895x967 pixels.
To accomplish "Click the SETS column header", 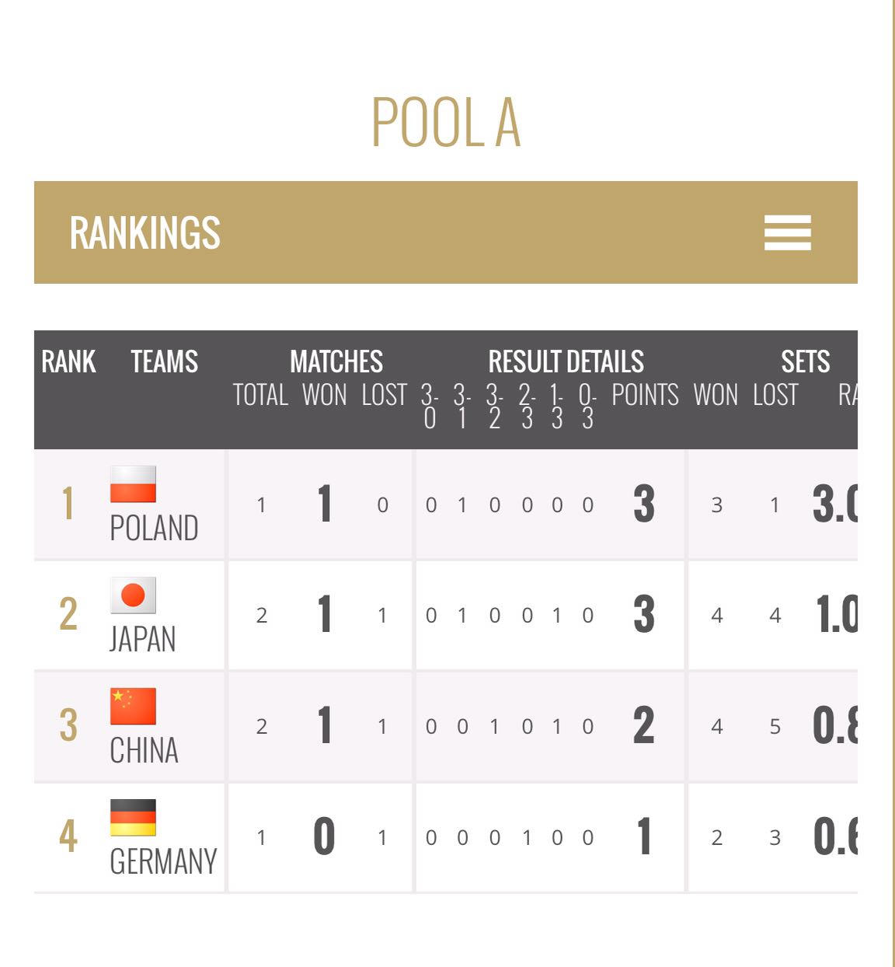I will click(x=805, y=361).
